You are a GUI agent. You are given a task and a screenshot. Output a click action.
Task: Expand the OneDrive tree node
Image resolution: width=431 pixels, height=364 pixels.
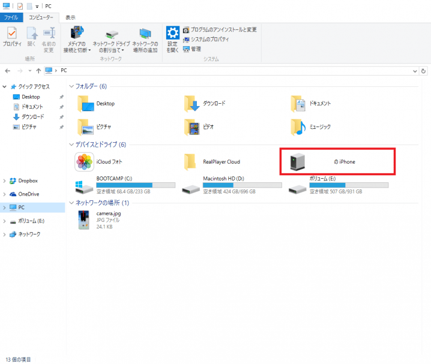4,194
